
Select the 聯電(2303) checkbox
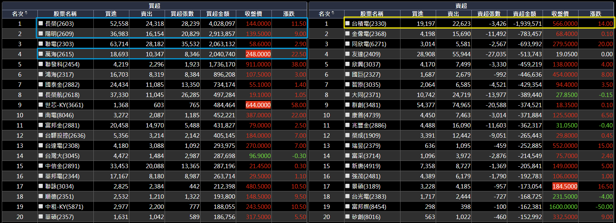41,44
